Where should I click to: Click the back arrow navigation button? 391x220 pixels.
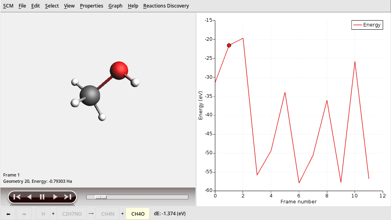8,214
